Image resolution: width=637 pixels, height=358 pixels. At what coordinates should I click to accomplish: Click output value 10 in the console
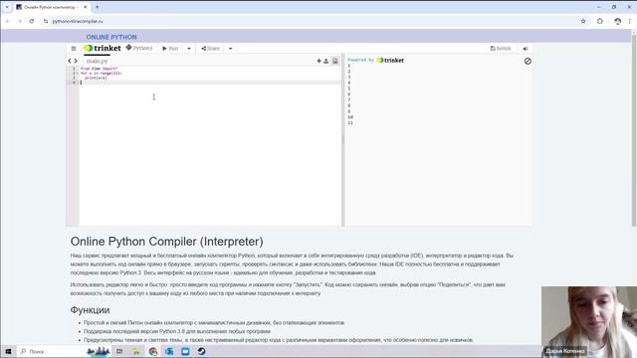coord(350,117)
